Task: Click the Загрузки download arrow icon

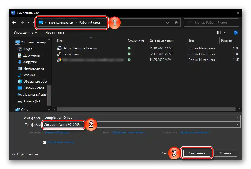Action: click(x=20, y=62)
